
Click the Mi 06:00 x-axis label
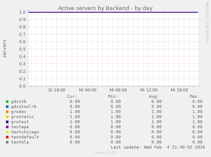click(x=118, y=90)
